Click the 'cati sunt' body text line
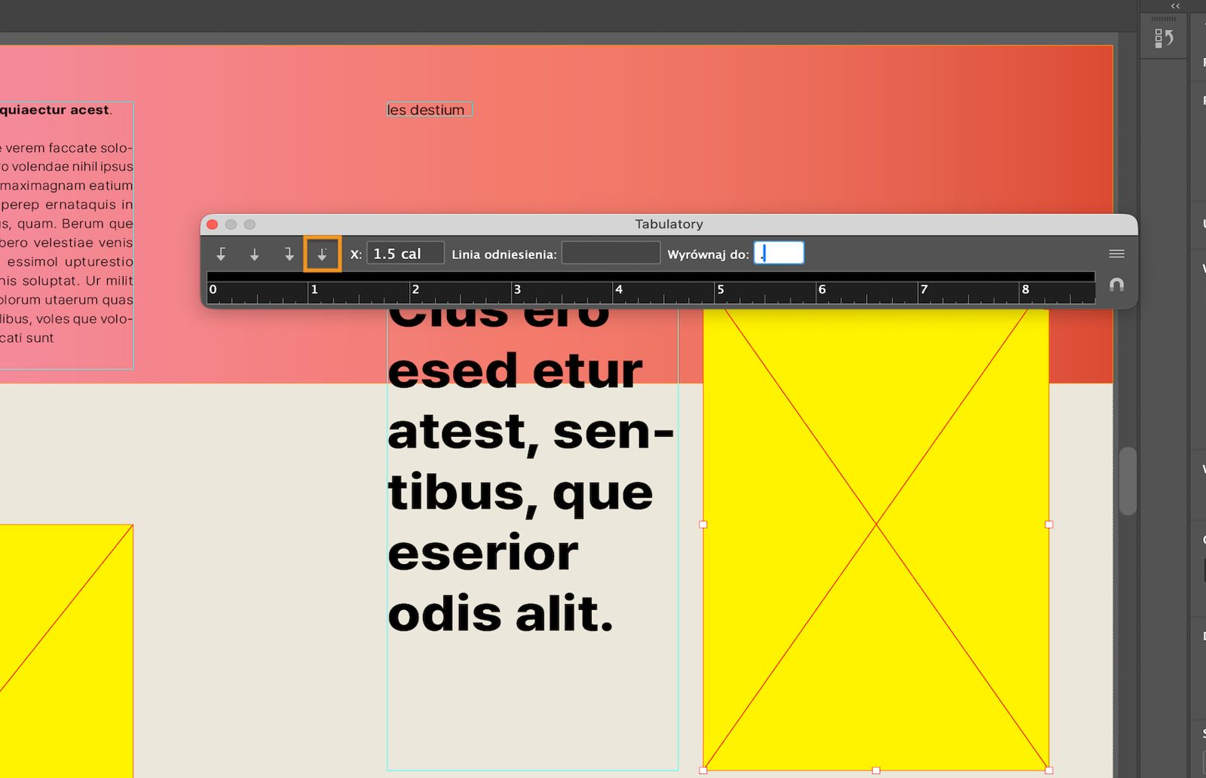This screenshot has height=778, width=1206. click(27, 338)
